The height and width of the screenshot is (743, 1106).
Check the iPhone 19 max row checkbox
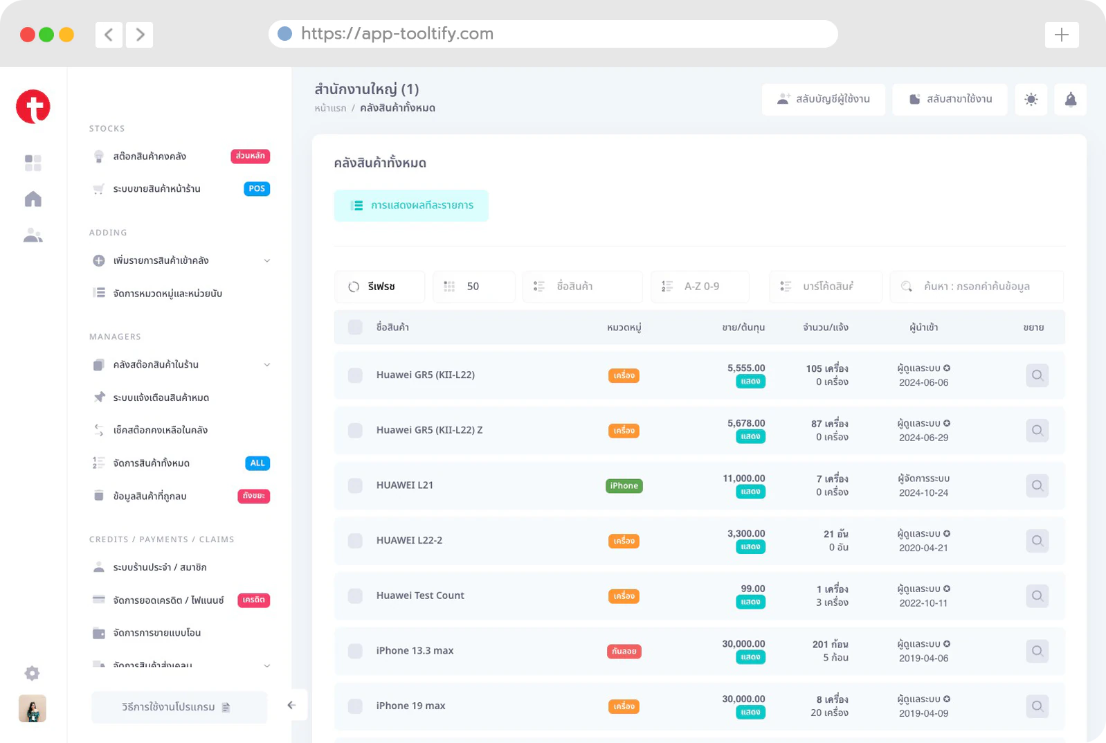point(355,706)
